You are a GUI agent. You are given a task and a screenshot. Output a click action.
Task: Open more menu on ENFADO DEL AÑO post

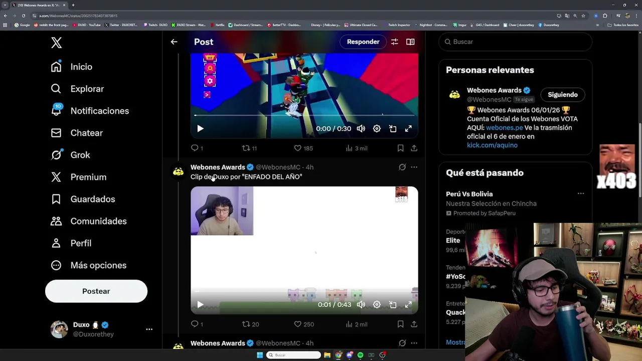click(x=414, y=167)
